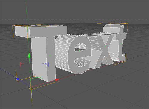149x109 pixels.
Task: Click the green point on letter T
Action: pyautogui.click(x=50, y=55)
